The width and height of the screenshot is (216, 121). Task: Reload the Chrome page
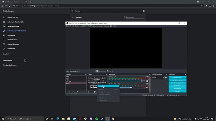coord(10,6)
